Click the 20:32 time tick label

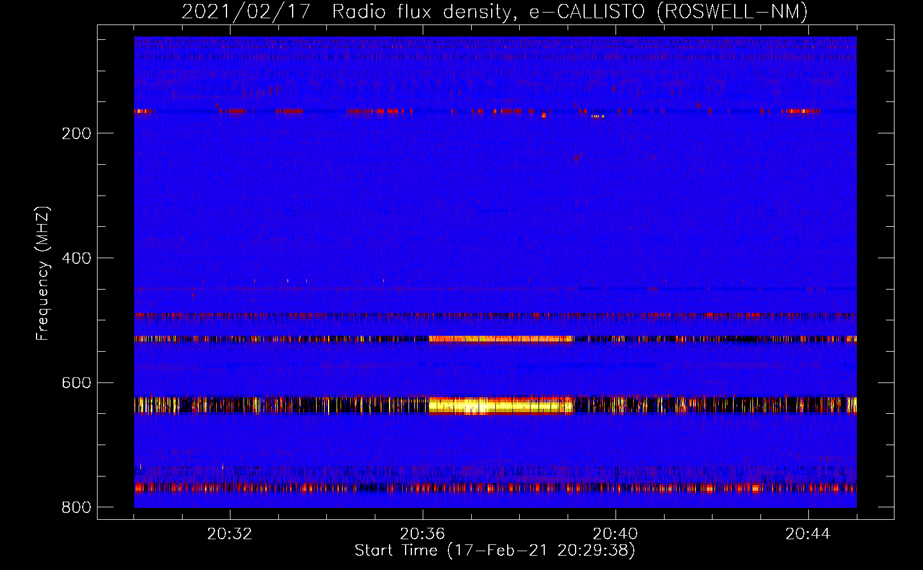click(x=230, y=534)
